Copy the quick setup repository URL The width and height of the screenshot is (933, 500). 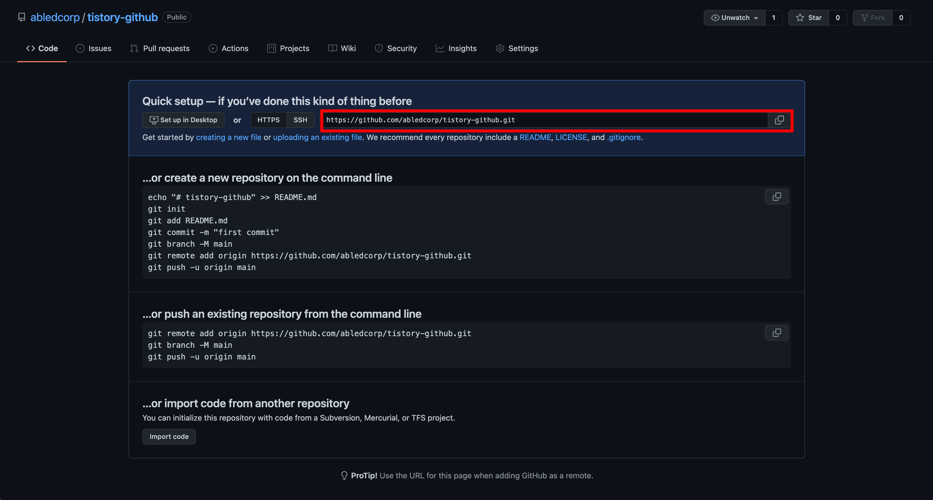click(x=779, y=120)
